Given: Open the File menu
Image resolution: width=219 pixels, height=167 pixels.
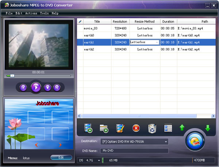Looking at the screenshot, I should click(x=9, y=13).
